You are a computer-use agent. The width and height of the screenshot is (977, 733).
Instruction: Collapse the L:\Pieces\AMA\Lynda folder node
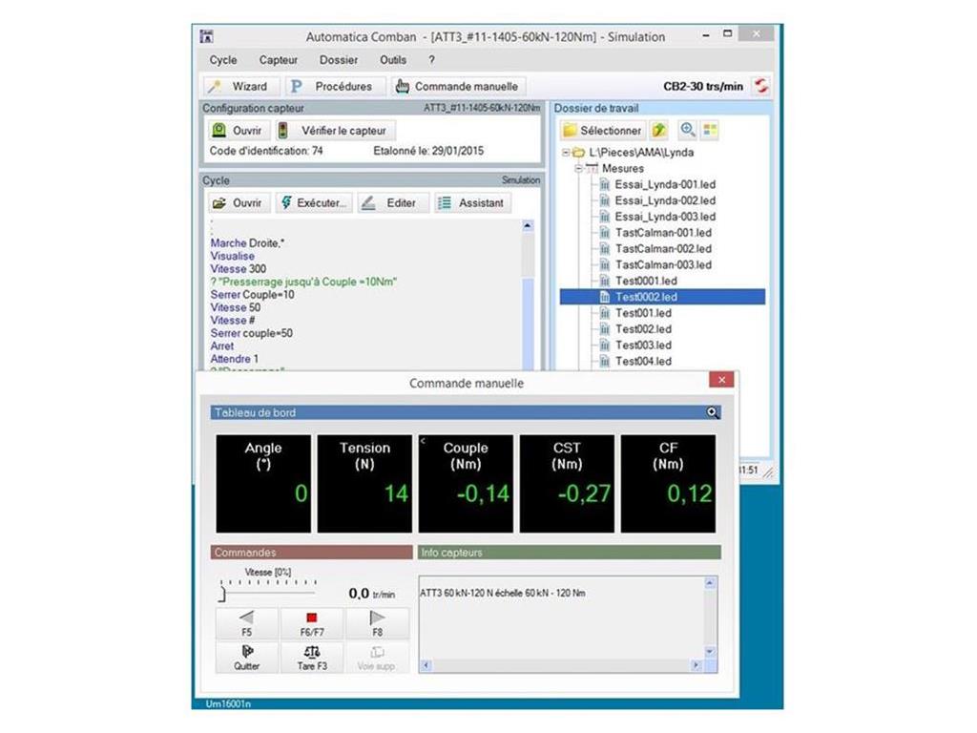[566, 153]
